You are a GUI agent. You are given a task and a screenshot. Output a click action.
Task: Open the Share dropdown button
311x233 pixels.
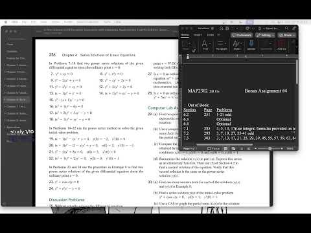(x=287, y=35)
